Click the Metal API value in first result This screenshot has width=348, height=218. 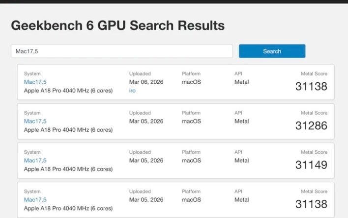pyautogui.click(x=241, y=82)
